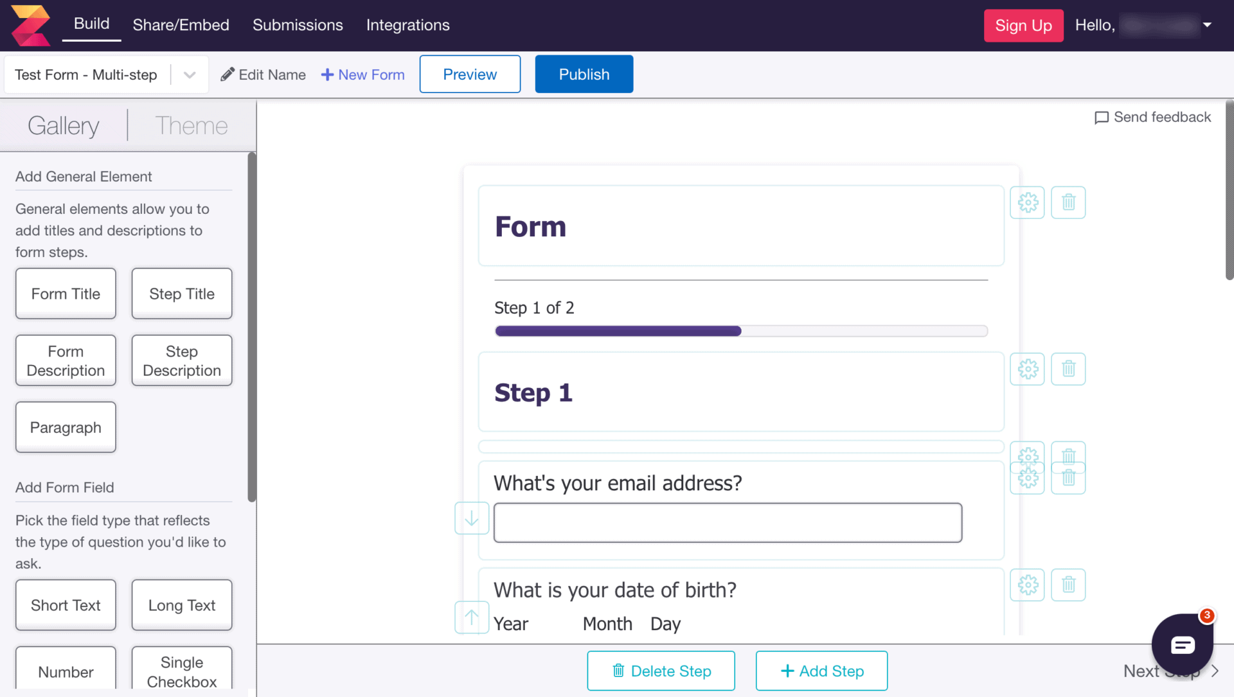Click the Send feedback speech bubble icon
Screen dimensions: 1234x697
point(1102,118)
